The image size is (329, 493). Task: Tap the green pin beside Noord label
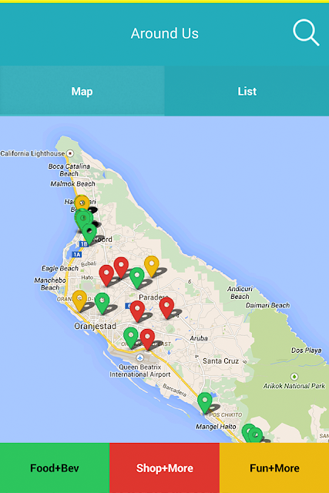(89, 234)
